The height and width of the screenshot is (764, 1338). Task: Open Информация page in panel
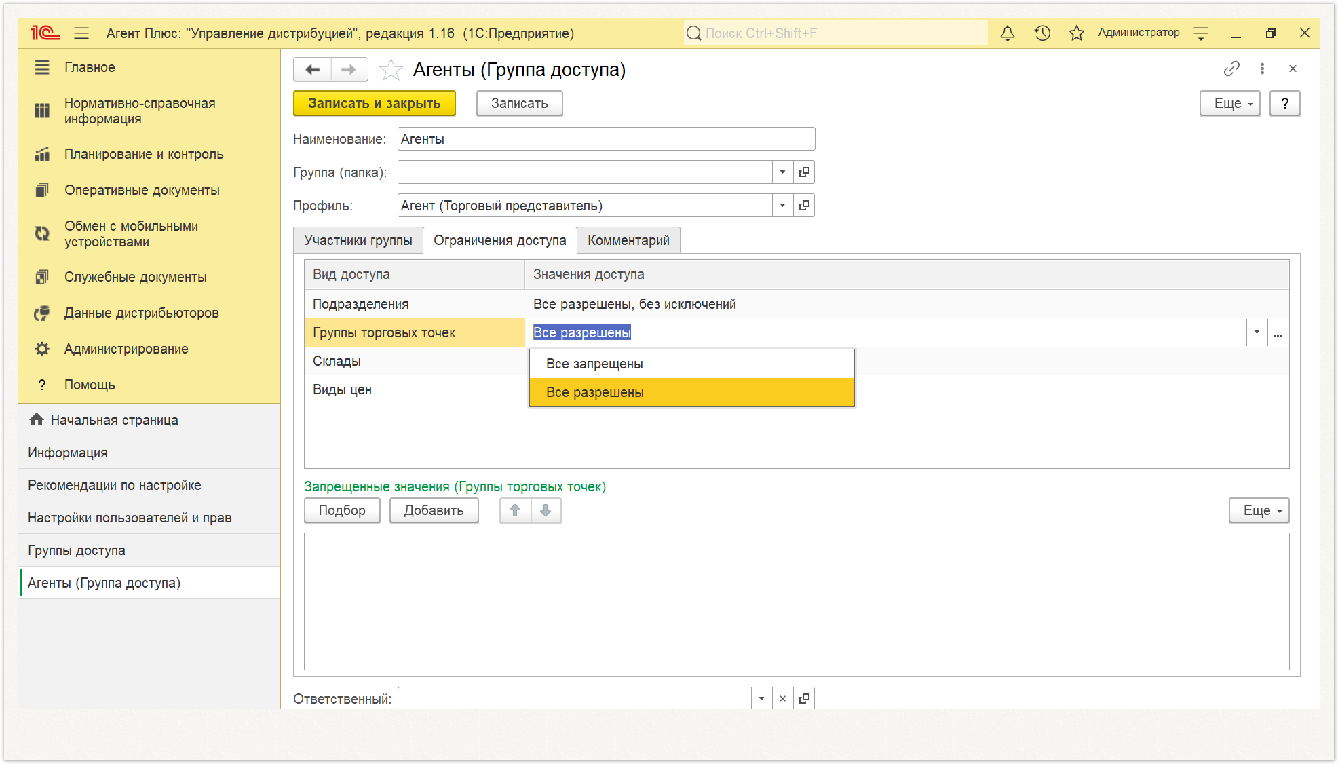click(x=149, y=453)
